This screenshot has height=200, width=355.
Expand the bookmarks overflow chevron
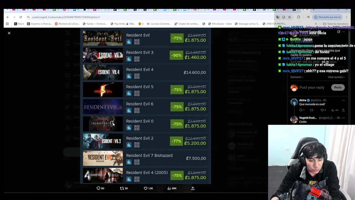point(316,24)
